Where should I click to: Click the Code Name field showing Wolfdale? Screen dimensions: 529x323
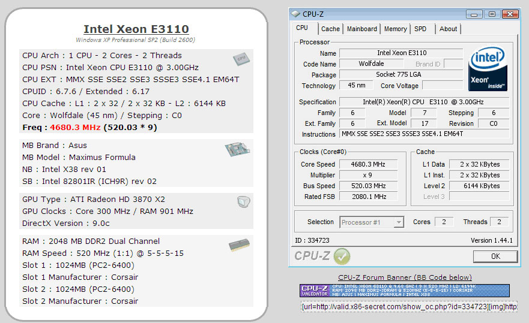click(371, 64)
